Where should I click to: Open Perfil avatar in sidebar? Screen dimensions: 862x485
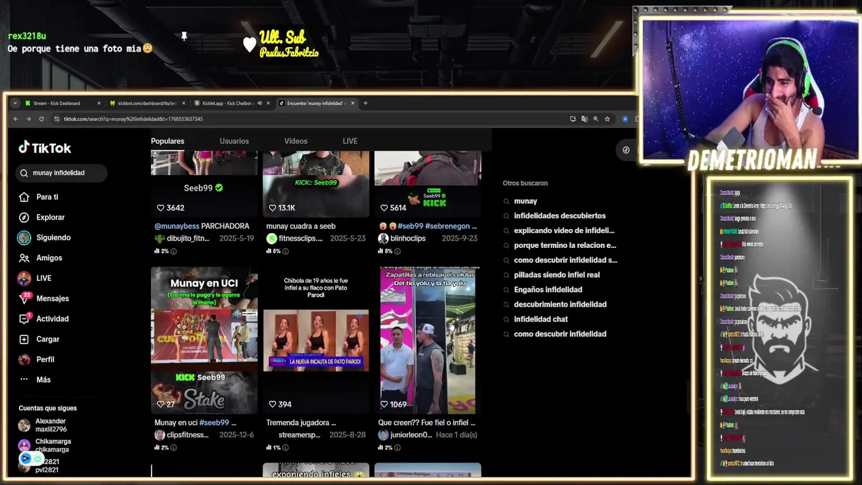24,360
